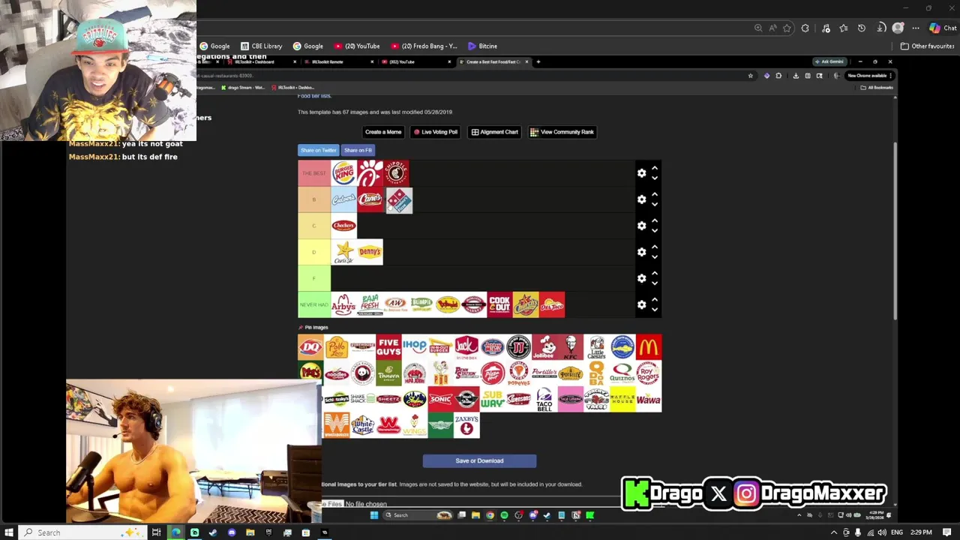960x540 pixels.
Task: Open a new tab in inner Chrome window
Action: coord(538,61)
